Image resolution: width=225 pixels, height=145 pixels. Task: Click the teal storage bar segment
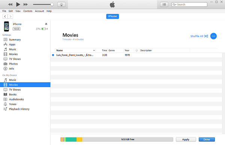(71, 139)
